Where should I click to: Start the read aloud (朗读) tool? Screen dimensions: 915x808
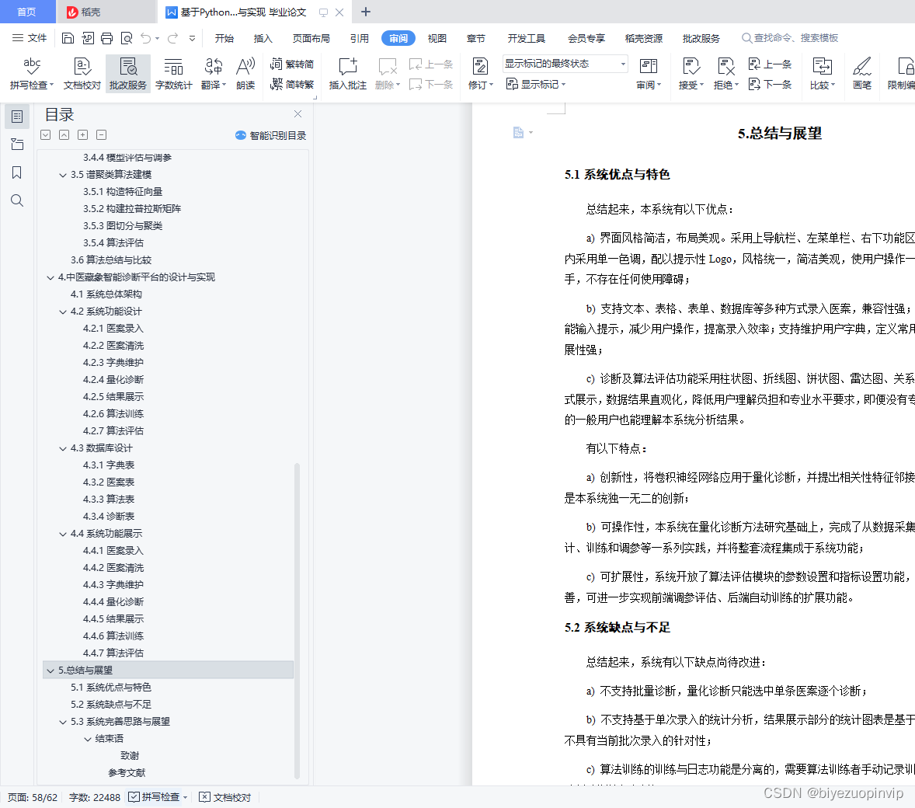(x=245, y=74)
